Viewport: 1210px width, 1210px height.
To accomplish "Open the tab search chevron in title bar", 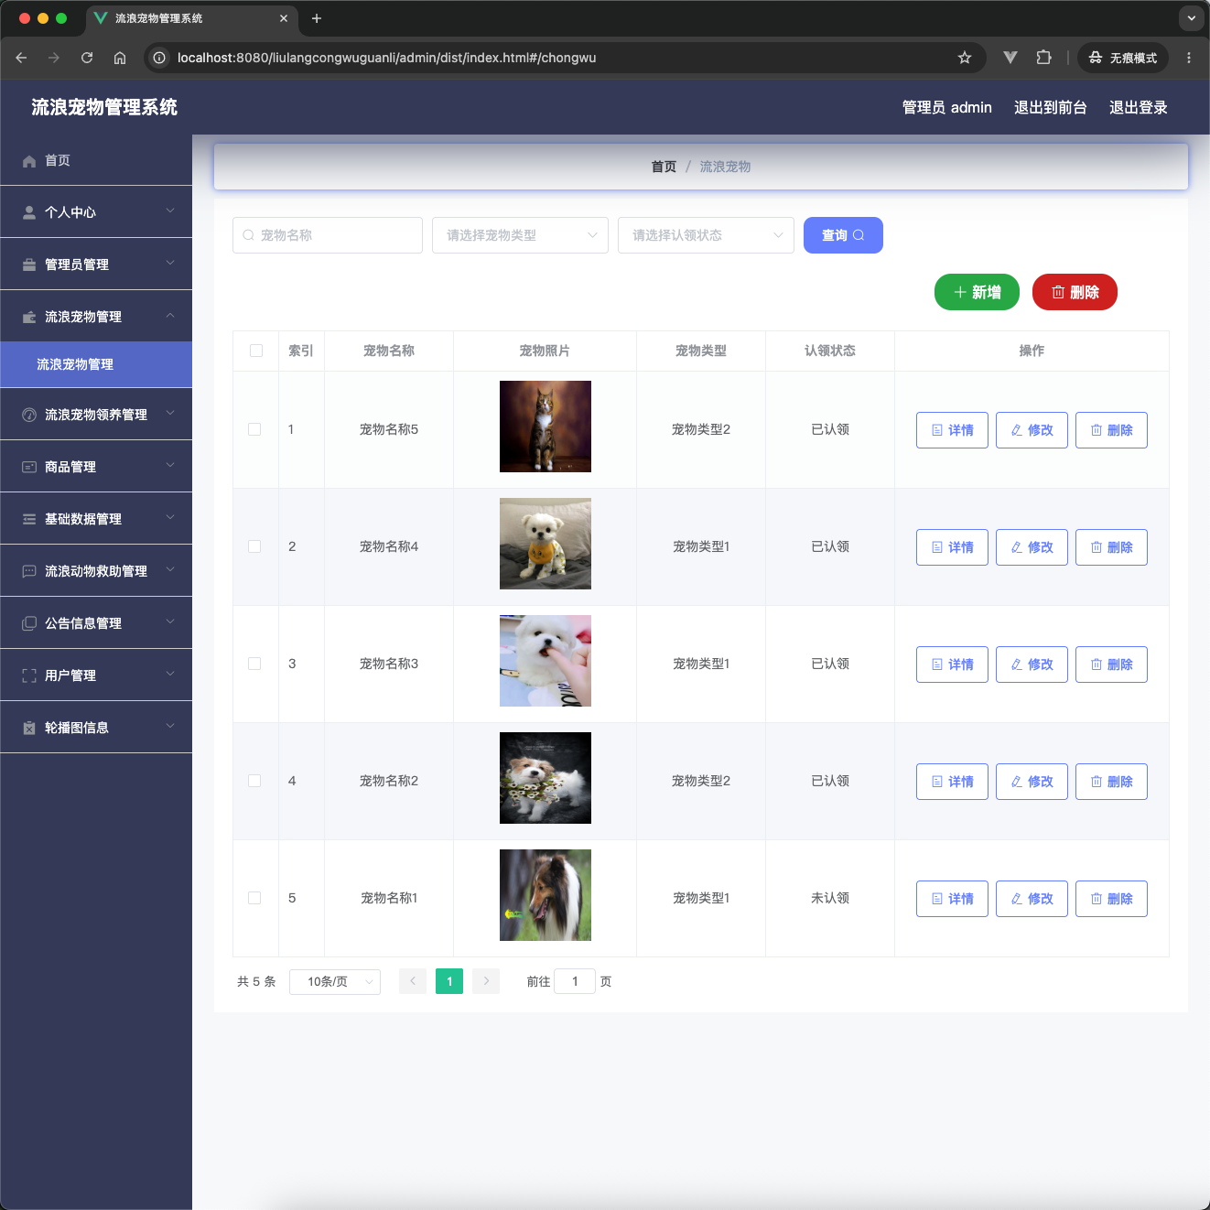I will [x=1192, y=18].
